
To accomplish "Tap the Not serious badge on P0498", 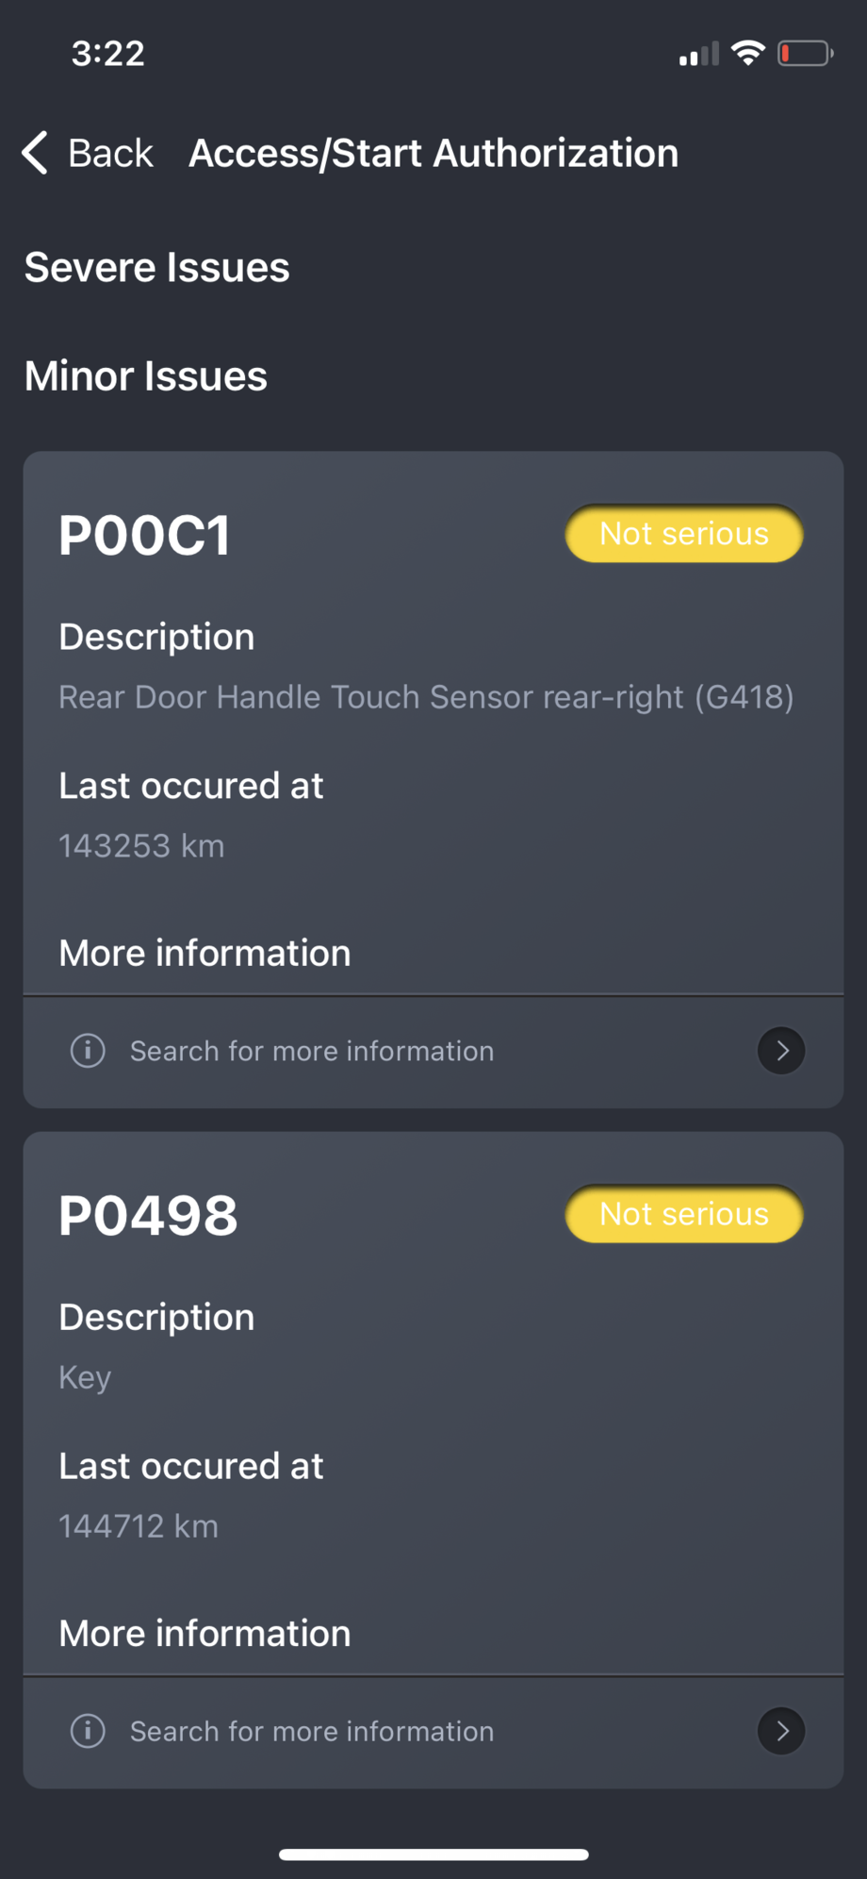I will pos(684,1214).
